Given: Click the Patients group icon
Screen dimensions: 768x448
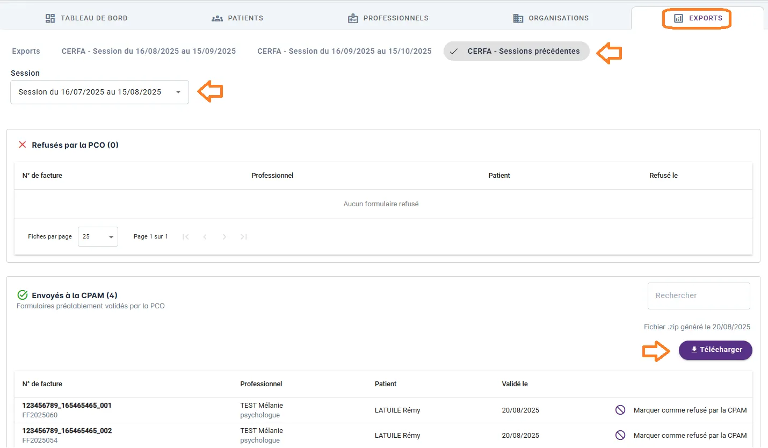Looking at the screenshot, I should pos(217,18).
